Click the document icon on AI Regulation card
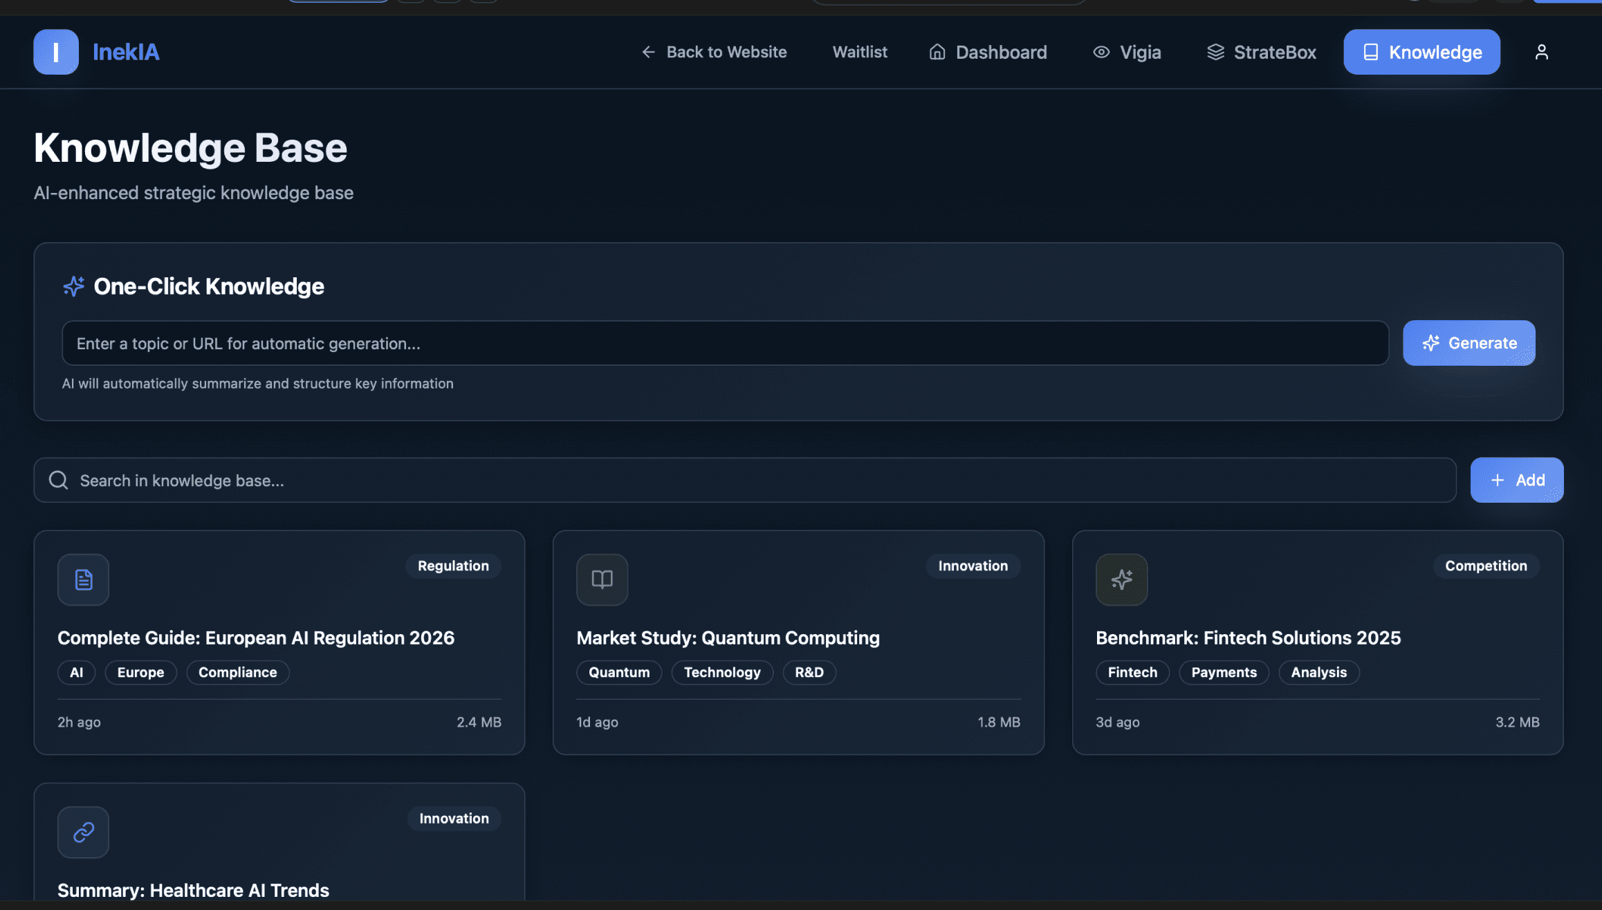The image size is (1602, 910). tap(83, 579)
